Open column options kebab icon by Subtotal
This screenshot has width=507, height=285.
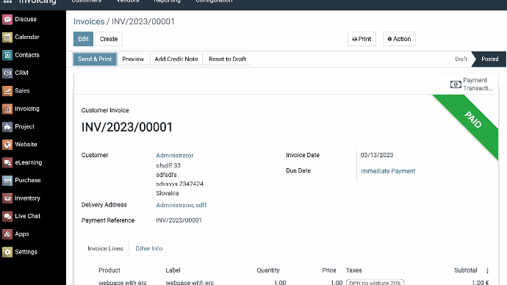pos(487,270)
